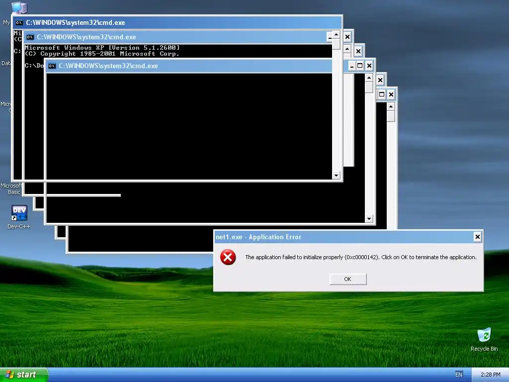Close the cmd window showing only maximize and close
The image size is (509, 382).
coord(391,95)
